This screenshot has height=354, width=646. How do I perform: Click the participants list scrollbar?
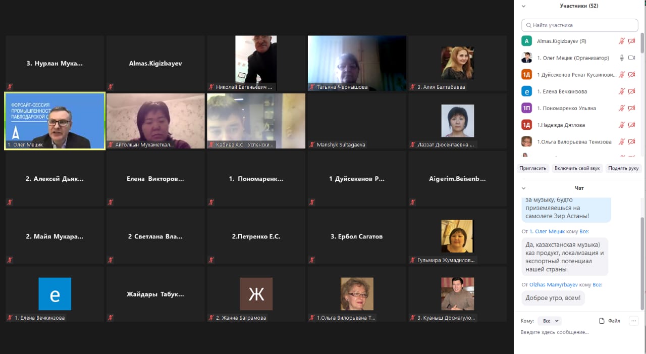642,43
